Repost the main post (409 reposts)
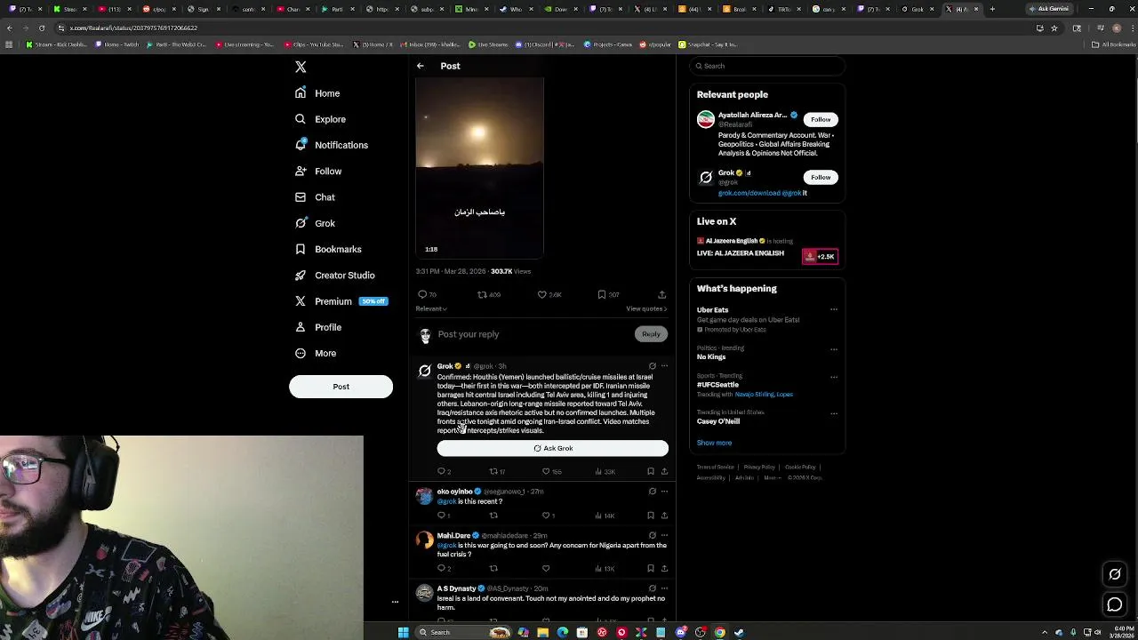Screen dimensions: 1138x640 pyautogui.click(x=488, y=294)
